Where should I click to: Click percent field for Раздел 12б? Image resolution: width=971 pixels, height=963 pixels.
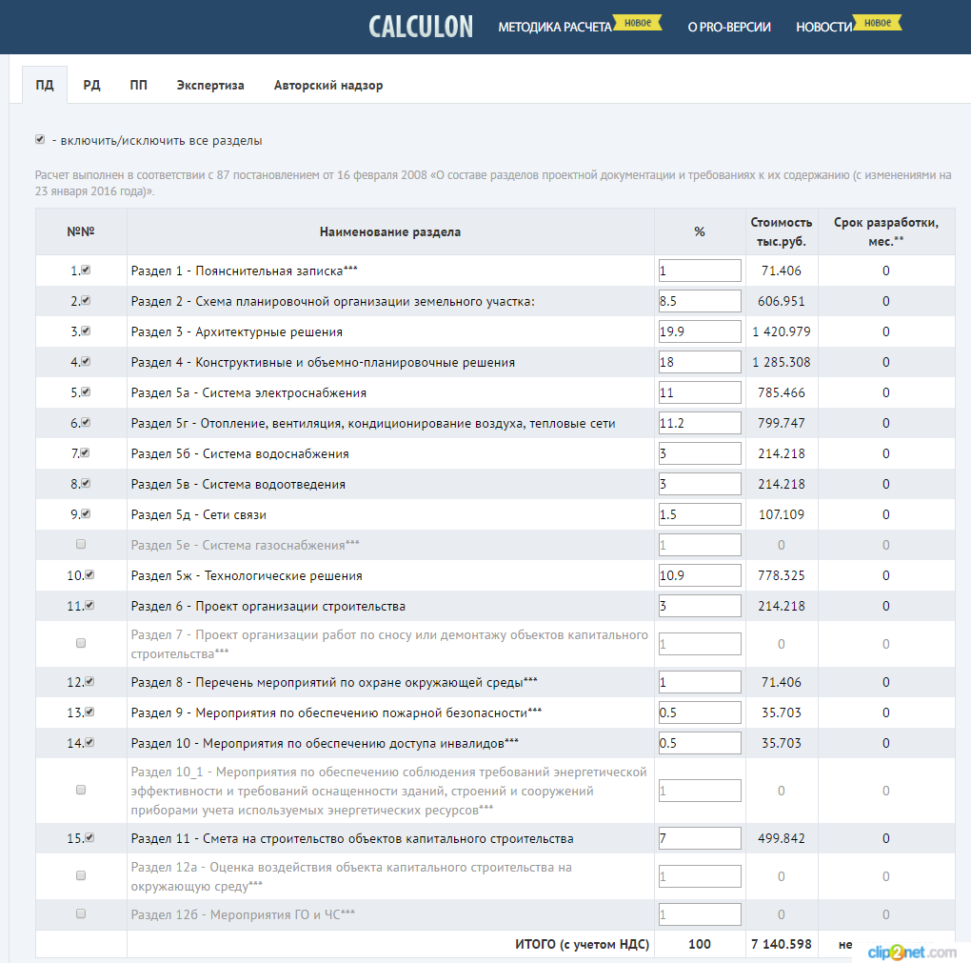(700, 914)
